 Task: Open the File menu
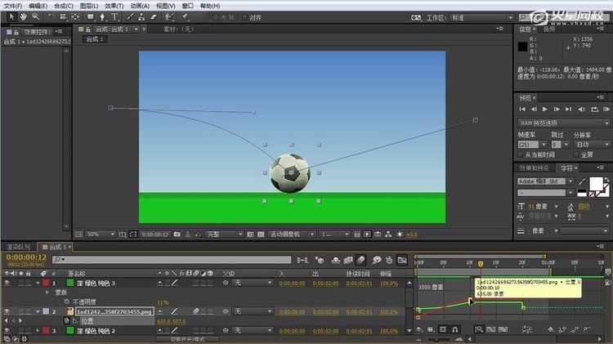point(13,6)
